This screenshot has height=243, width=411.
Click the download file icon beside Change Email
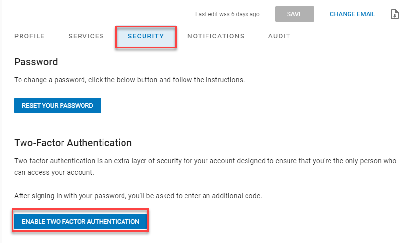click(x=394, y=14)
